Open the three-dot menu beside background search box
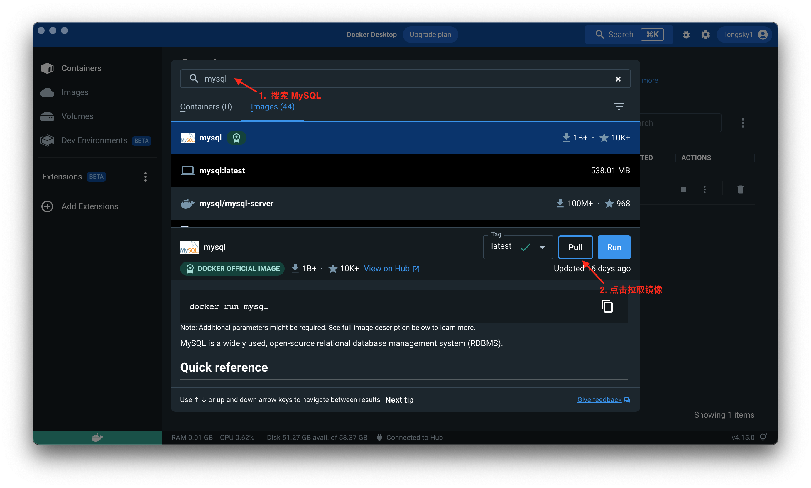This screenshot has width=811, height=488. (x=743, y=123)
